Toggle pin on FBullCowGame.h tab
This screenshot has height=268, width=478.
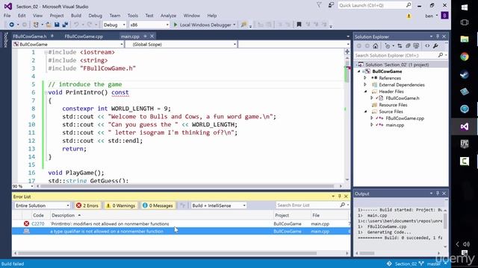pyautogui.click(x=52, y=36)
